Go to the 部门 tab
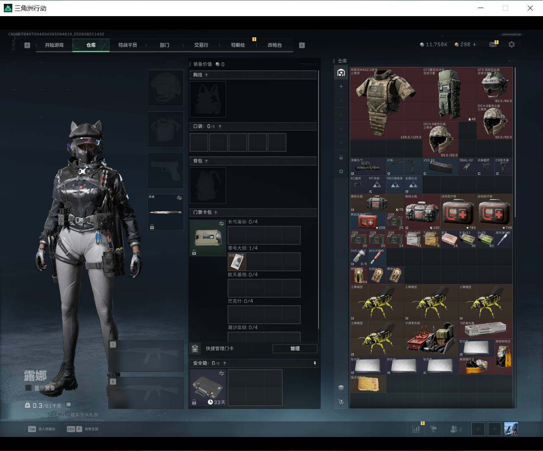Screen dimensions: 543x451 click(x=165, y=45)
